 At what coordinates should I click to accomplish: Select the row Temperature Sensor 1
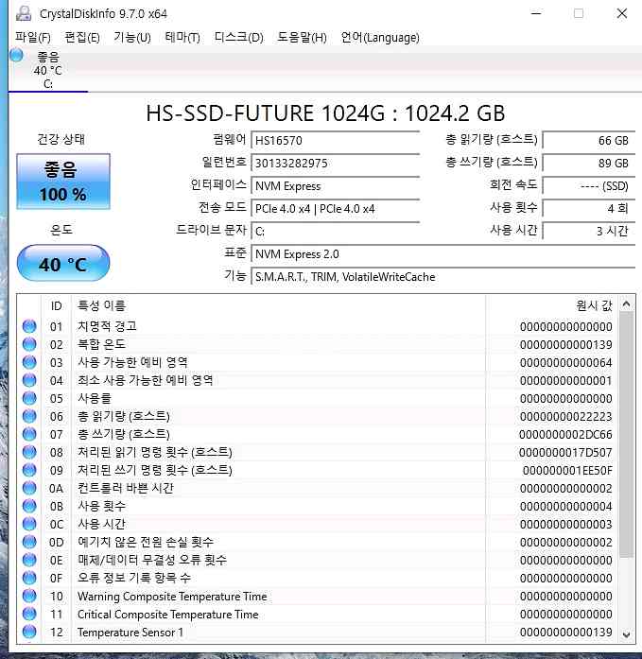[x=317, y=632]
